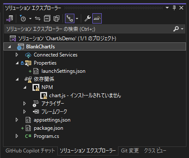Pin the Solution Explorer panel
Image resolution: width=189 pixels, height=158 pixels.
click(174, 8)
